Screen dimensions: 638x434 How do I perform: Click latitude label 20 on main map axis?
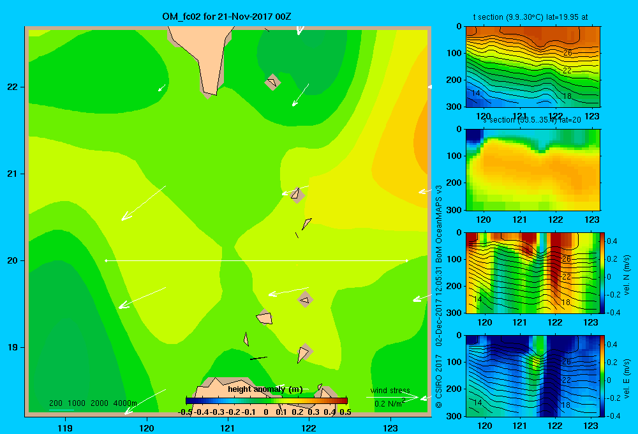[x=13, y=260]
